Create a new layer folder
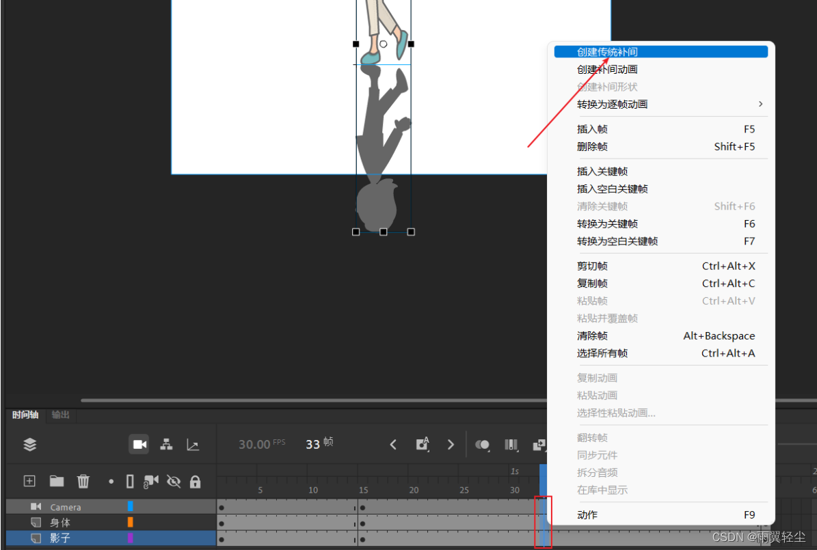Screen dimensions: 817x550 [x=56, y=481]
